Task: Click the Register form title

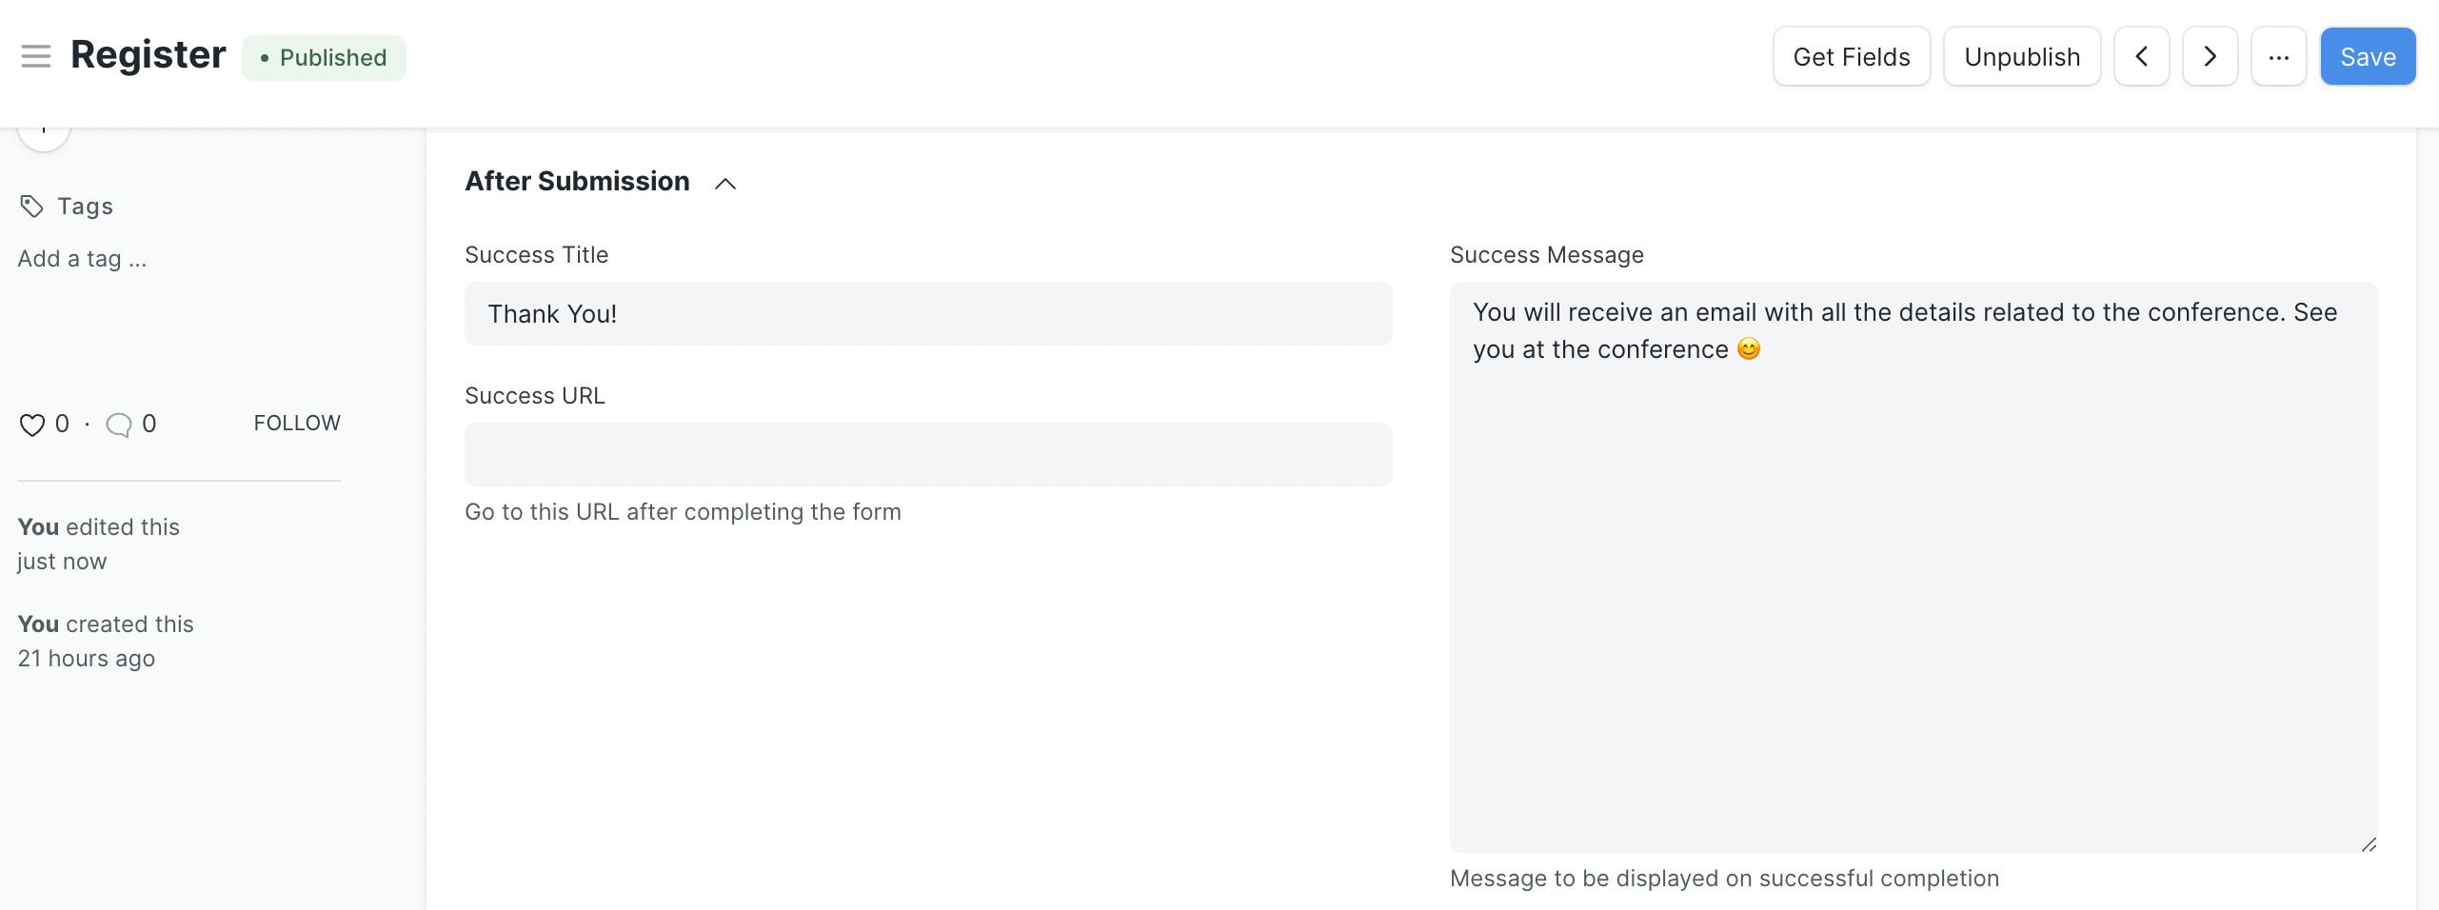Action: 149,54
